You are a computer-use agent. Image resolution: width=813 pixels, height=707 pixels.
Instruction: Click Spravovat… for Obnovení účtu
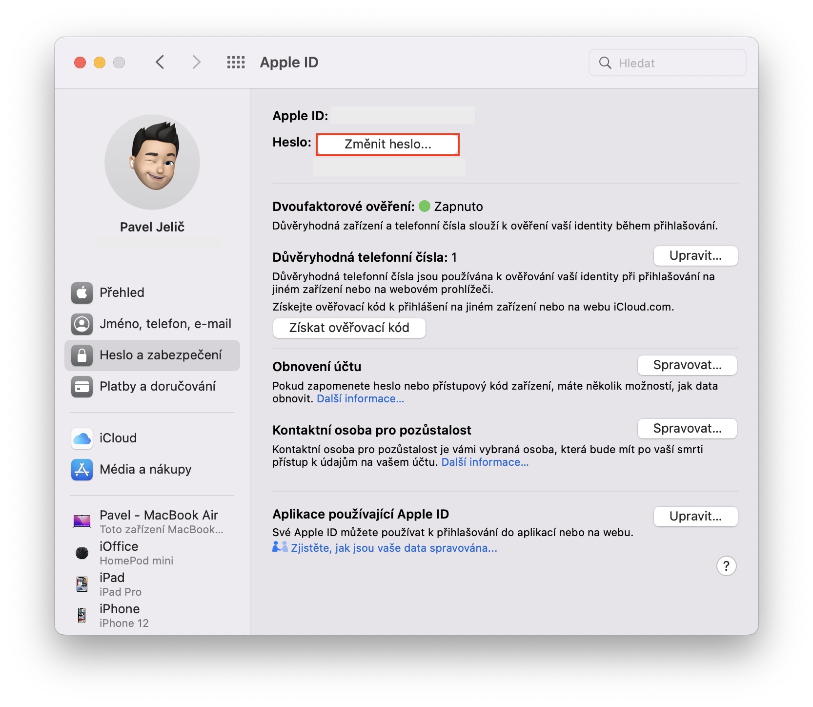(x=687, y=365)
